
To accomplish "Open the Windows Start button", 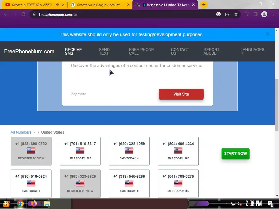I will (x=7, y=204).
